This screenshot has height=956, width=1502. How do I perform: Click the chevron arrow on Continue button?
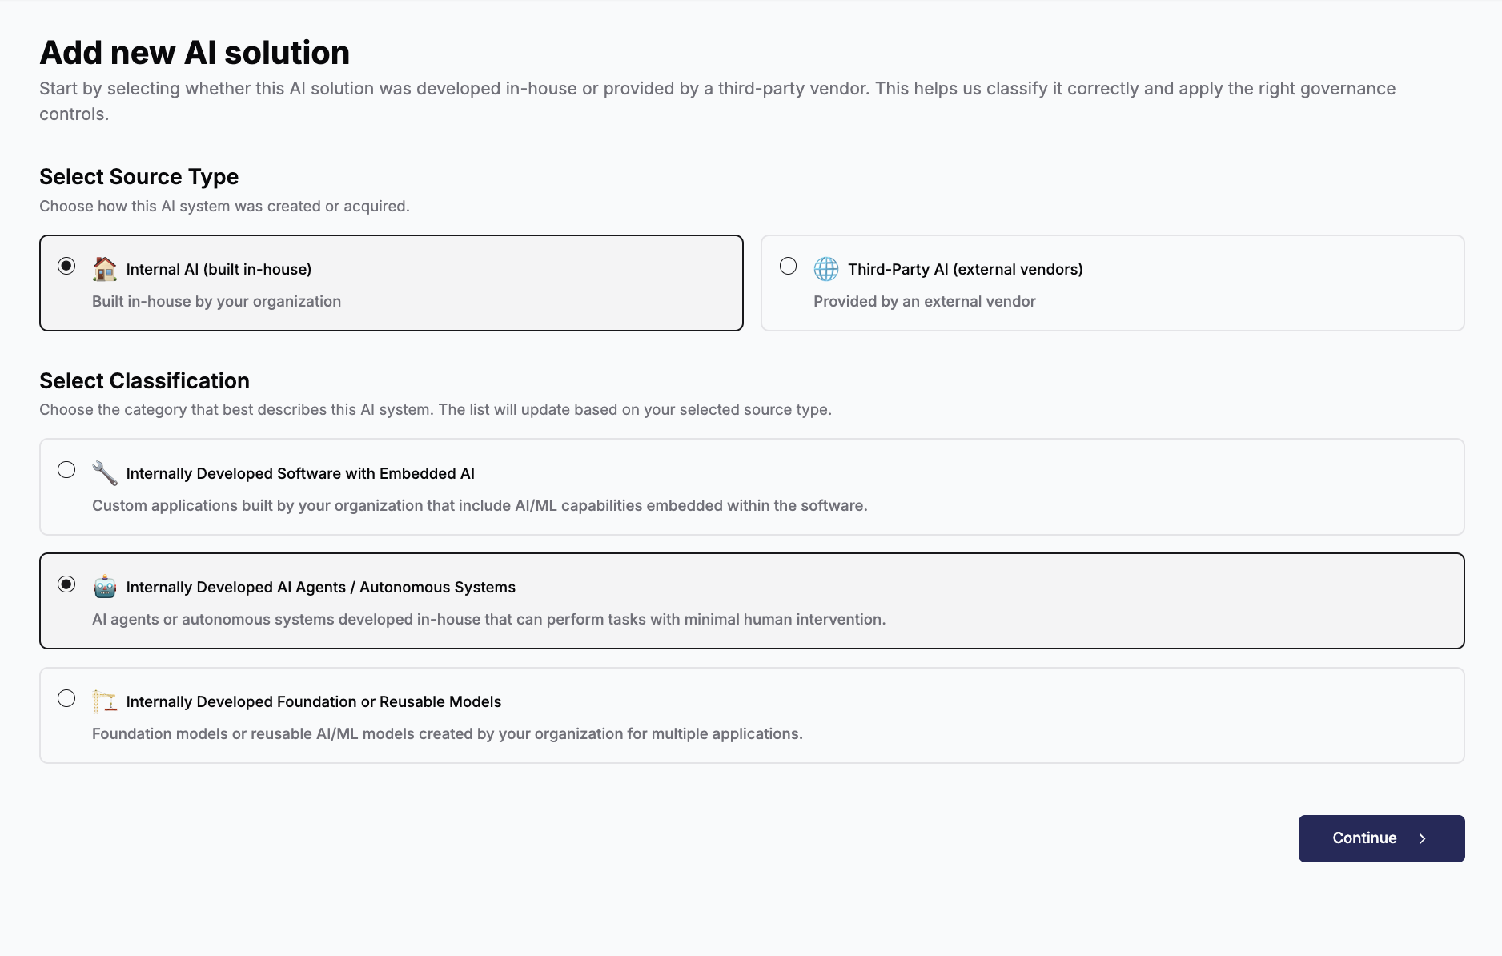1423,838
